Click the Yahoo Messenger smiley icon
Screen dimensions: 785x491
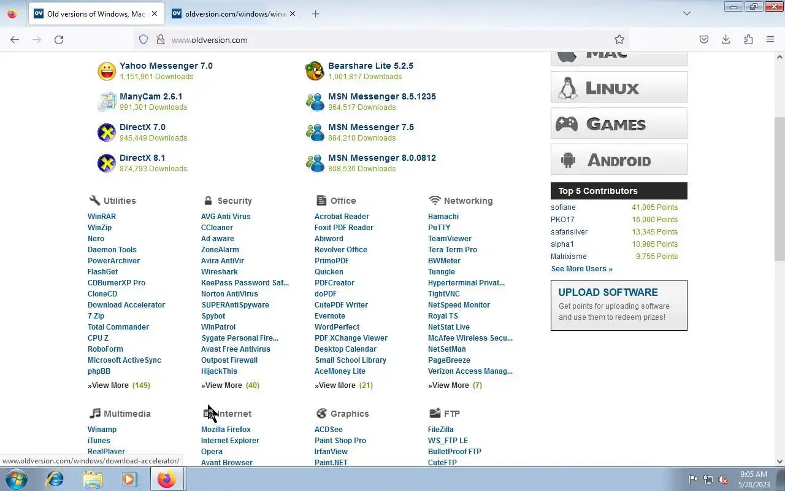click(107, 71)
